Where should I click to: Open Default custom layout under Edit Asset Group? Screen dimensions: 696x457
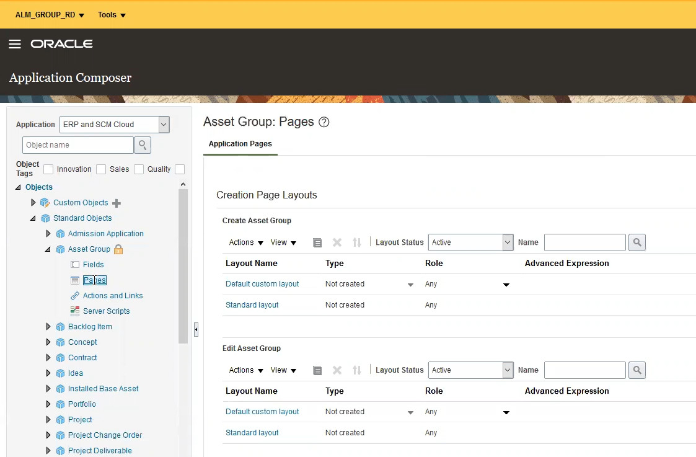pyautogui.click(x=262, y=412)
